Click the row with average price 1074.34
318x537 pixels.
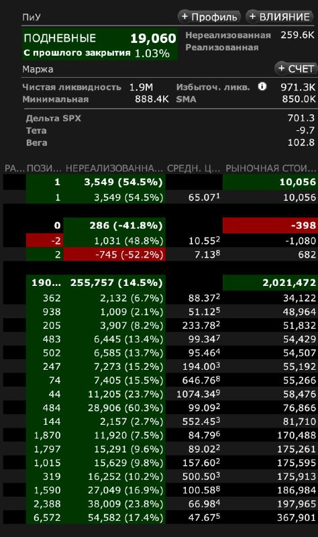pyautogui.click(x=160, y=394)
